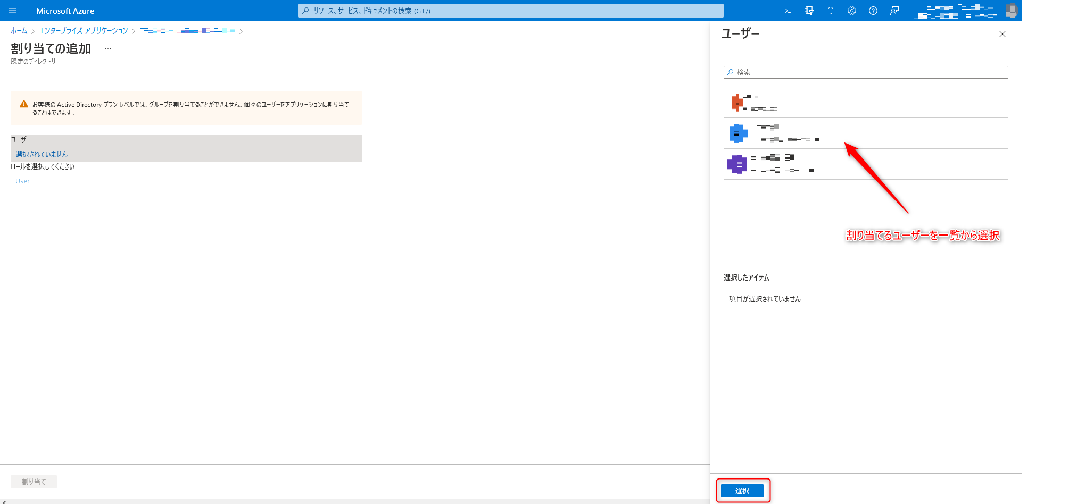Viewport: 1069px width, 504px height.
Task: Close the ユーザー side panel
Action: (1002, 34)
